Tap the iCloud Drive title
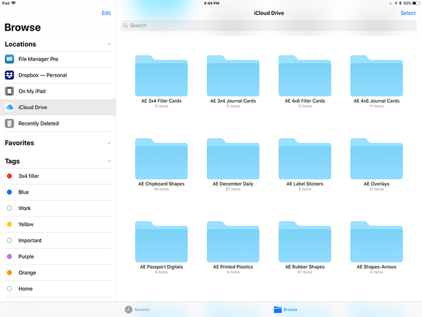Image resolution: width=422 pixels, height=317 pixels. (x=269, y=13)
